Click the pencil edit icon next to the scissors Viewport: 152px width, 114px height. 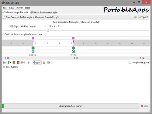coord(49,63)
